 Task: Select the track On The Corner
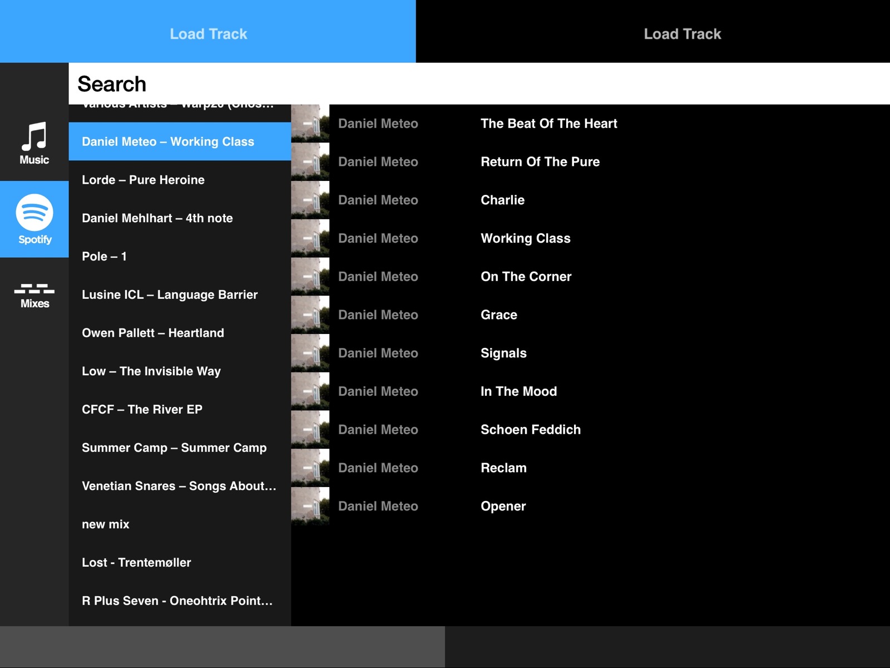pyautogui.click(x=526, y=277)
